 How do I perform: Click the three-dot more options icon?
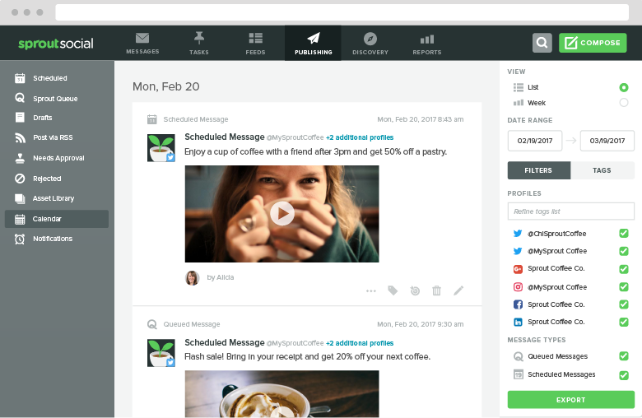point(371,290)
